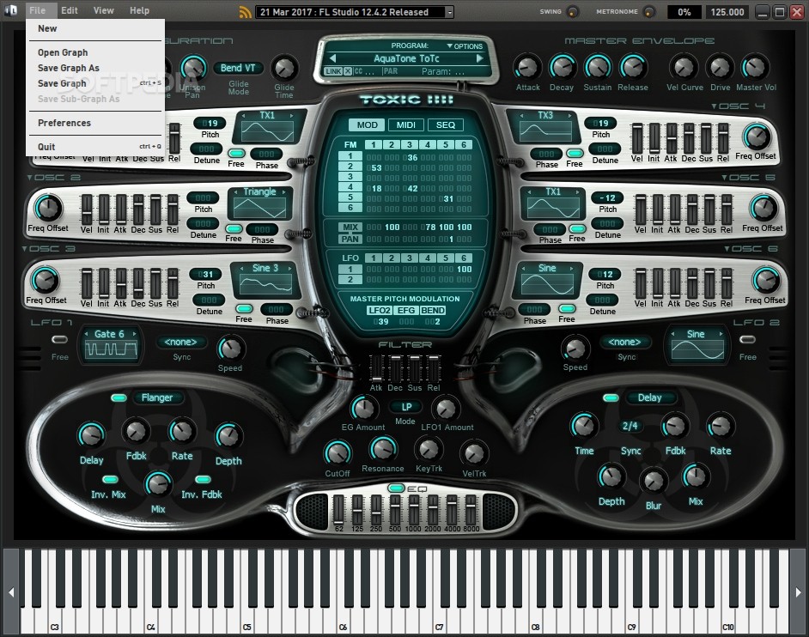This screenshot has width=809, height=637.
Task: Open the Edit menu
Action: tap(70, 10)
